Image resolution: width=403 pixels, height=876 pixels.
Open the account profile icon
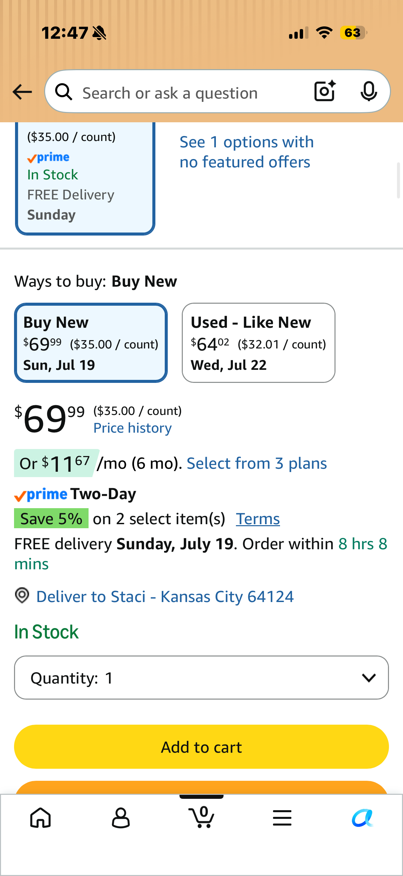click(x=121, y=818)
